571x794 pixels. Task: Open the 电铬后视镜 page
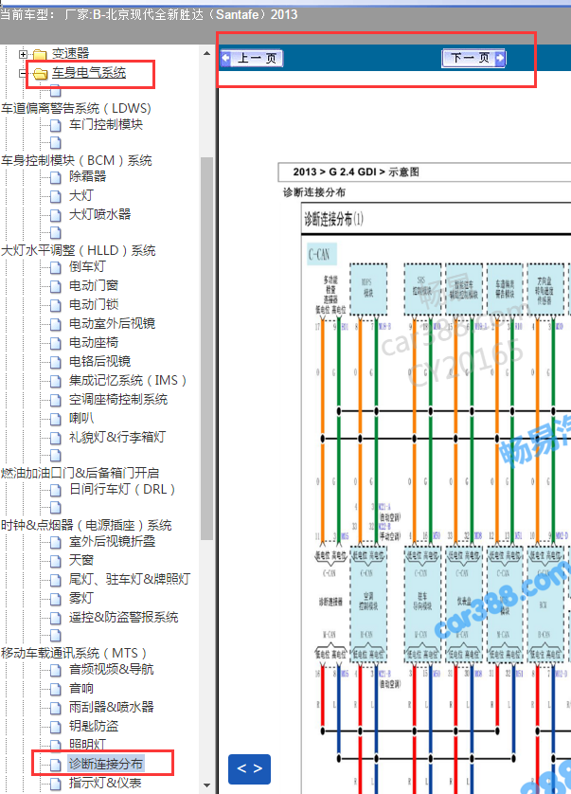click(x=99, y=361)
